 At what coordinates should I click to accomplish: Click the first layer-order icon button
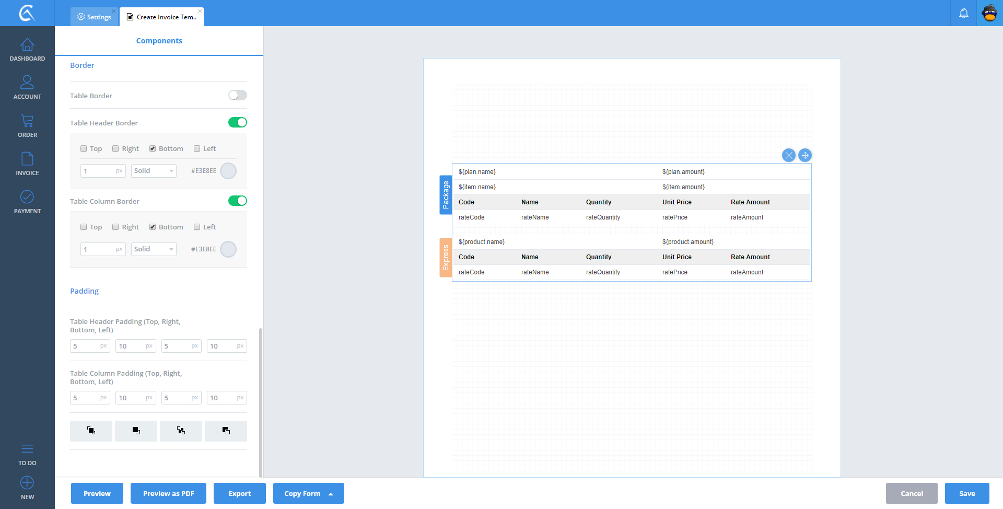point(91,431)
